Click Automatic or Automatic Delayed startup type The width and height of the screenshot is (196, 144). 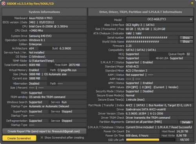click(49, 106)
